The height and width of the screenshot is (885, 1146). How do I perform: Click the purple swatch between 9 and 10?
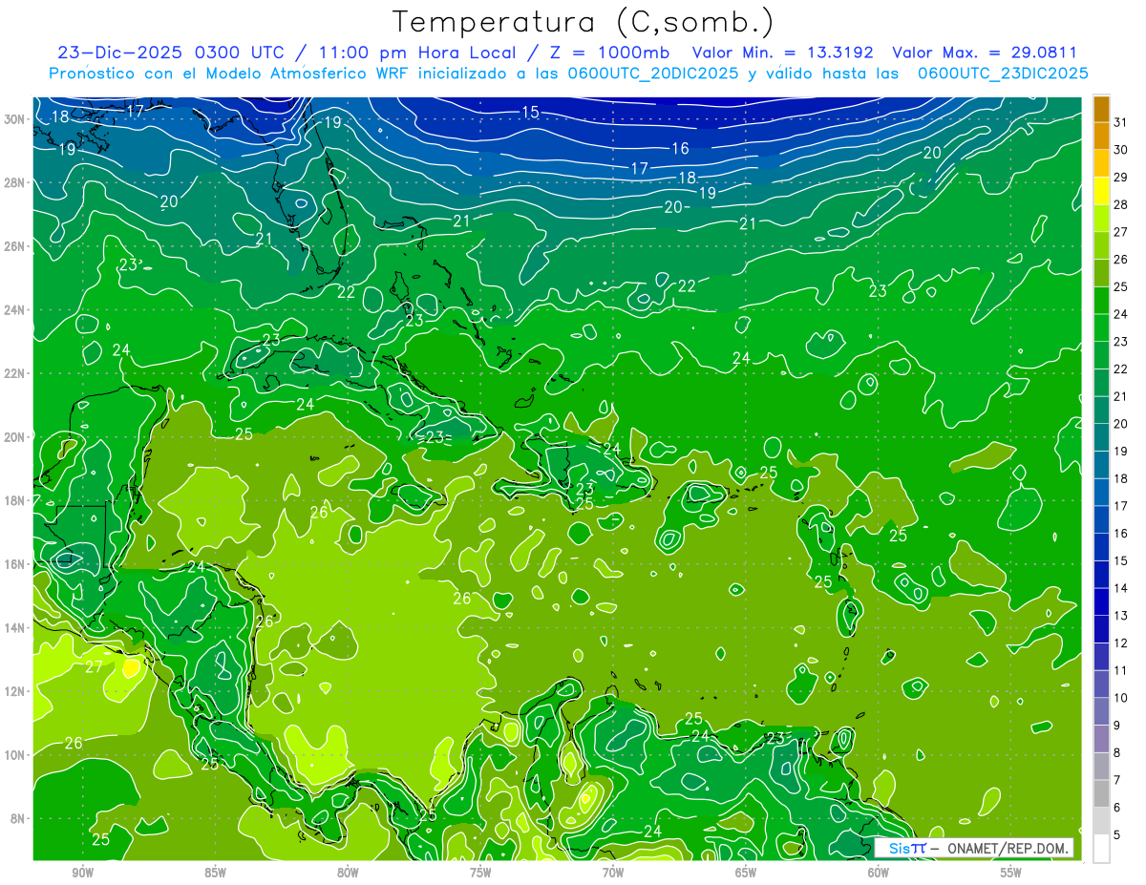pyautogui.click(x=1101, y=711)
